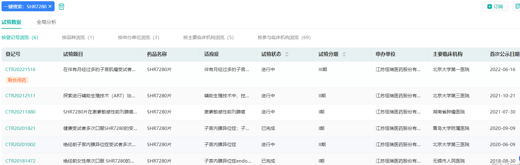This screenshot has width=520, height=165.
Task: Click the CTR20201821 registration link
Action: pyautogui.click(x=20, y=128)
